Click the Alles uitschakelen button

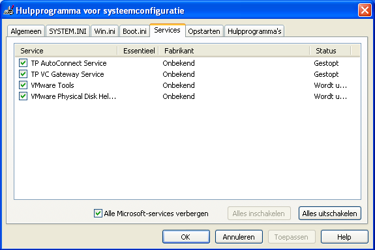point(329,214)
